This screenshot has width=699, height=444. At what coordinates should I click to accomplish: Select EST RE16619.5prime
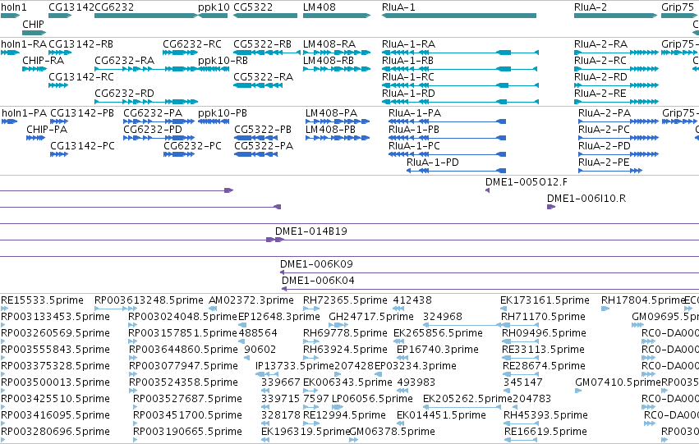click(545, 432)
